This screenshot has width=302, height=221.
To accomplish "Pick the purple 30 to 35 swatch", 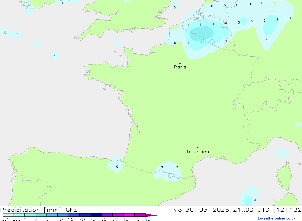I will [107, 215].
